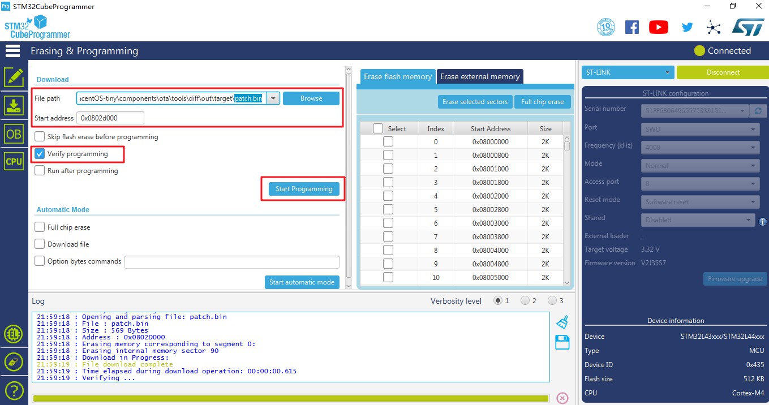Click the File path input field
Viewport: 769px width, 405px height.
[x=171, y=98]
